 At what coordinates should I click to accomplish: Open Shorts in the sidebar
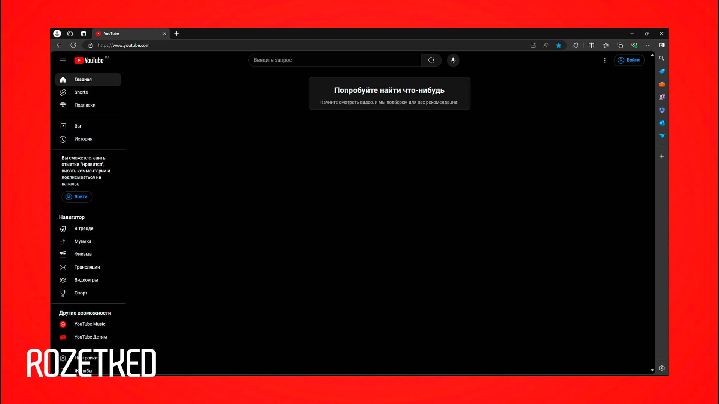pyautogui.click(x=81, y=92)
